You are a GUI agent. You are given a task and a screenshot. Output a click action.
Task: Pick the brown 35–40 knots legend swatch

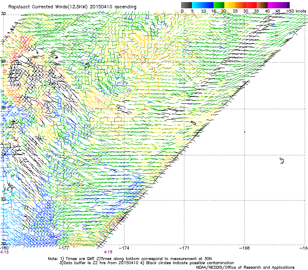[x=262, y=5]
